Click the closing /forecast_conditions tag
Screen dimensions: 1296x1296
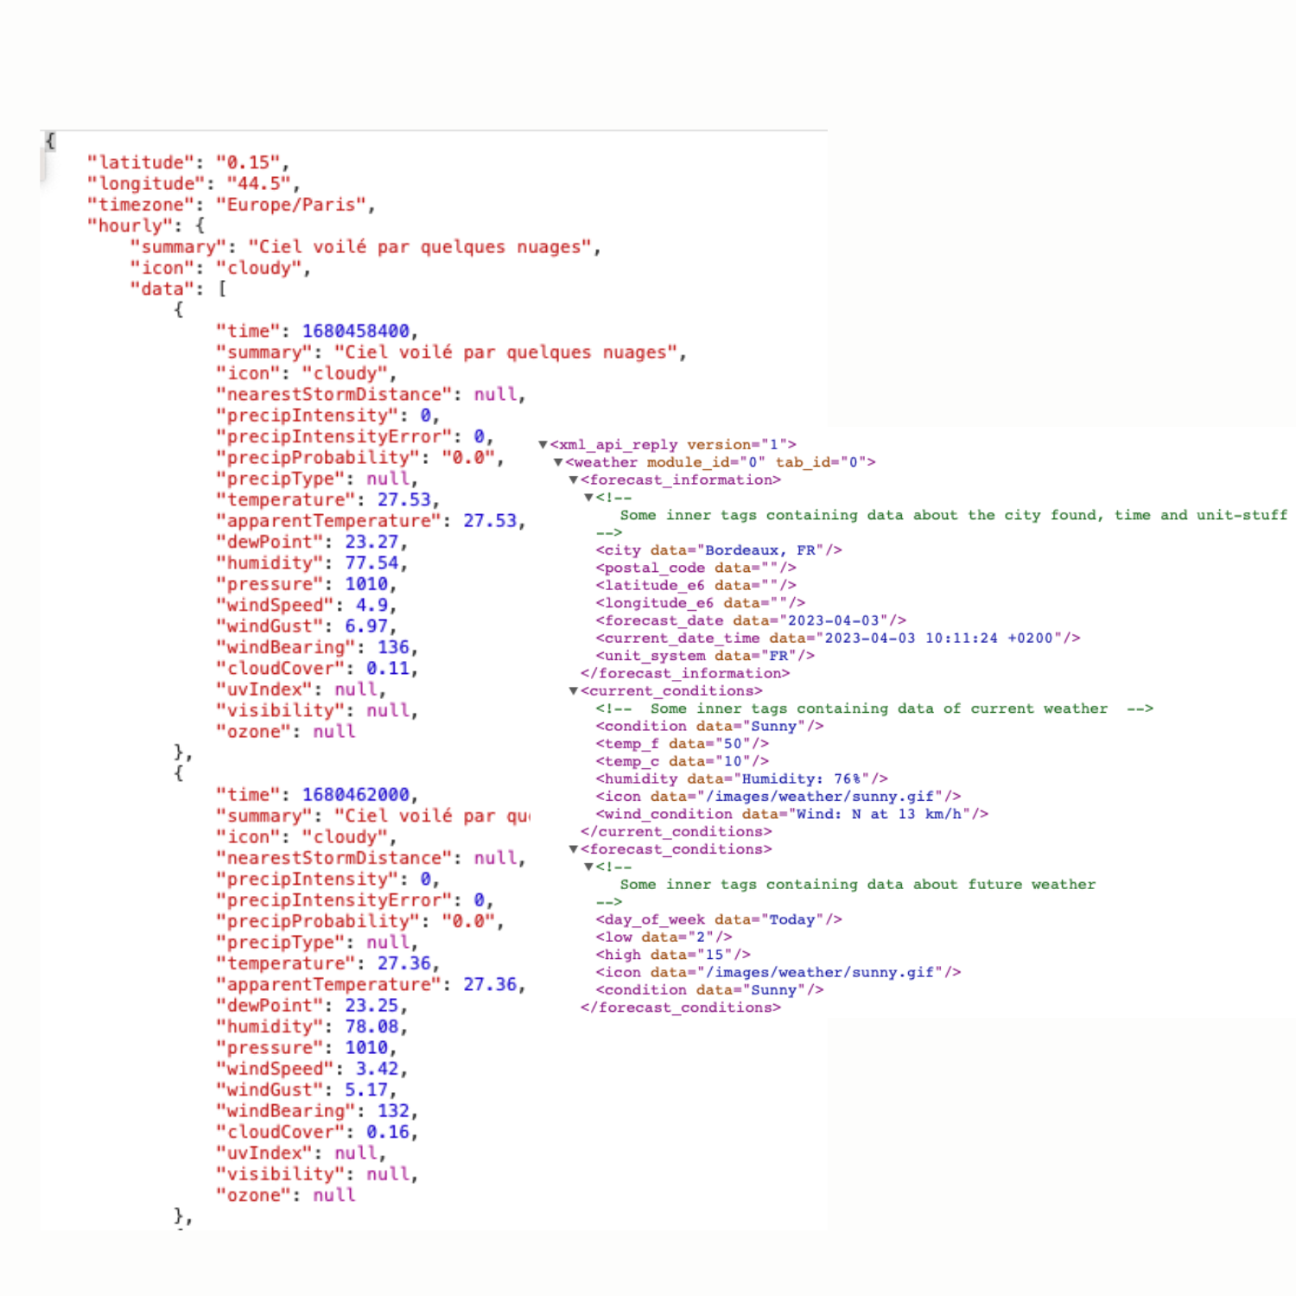681,1007
